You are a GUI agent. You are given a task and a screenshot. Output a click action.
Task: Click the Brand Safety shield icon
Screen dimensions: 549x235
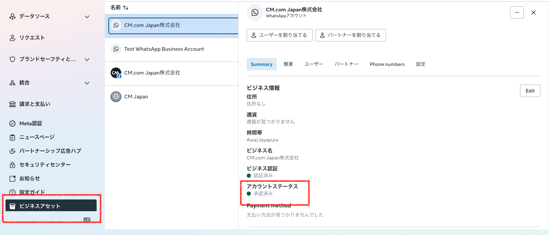click(12, 59)
